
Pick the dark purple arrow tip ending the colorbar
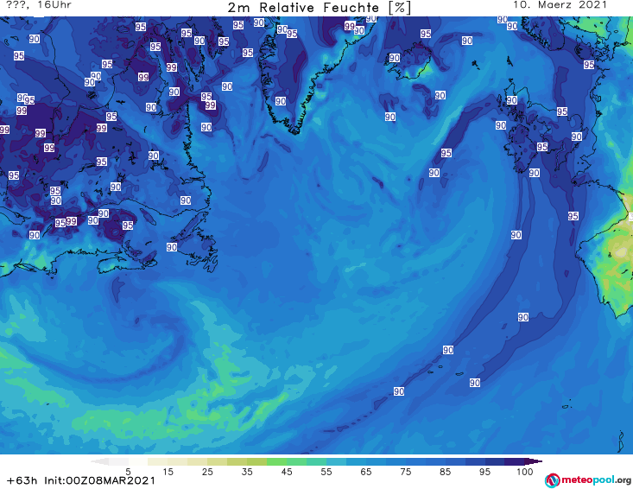534,461
